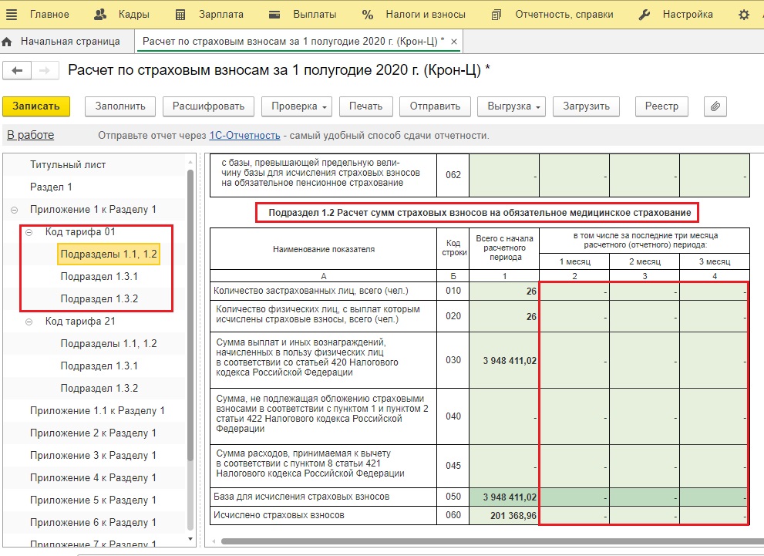Open the Главное menu
This screenshot has height=556, width=764.
pyautogui.click(x=49, y=15)
